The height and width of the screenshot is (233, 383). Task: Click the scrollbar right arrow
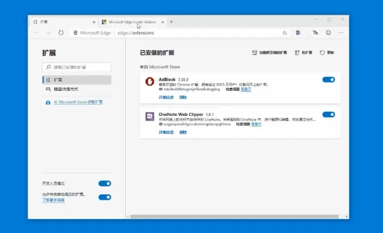346,217
